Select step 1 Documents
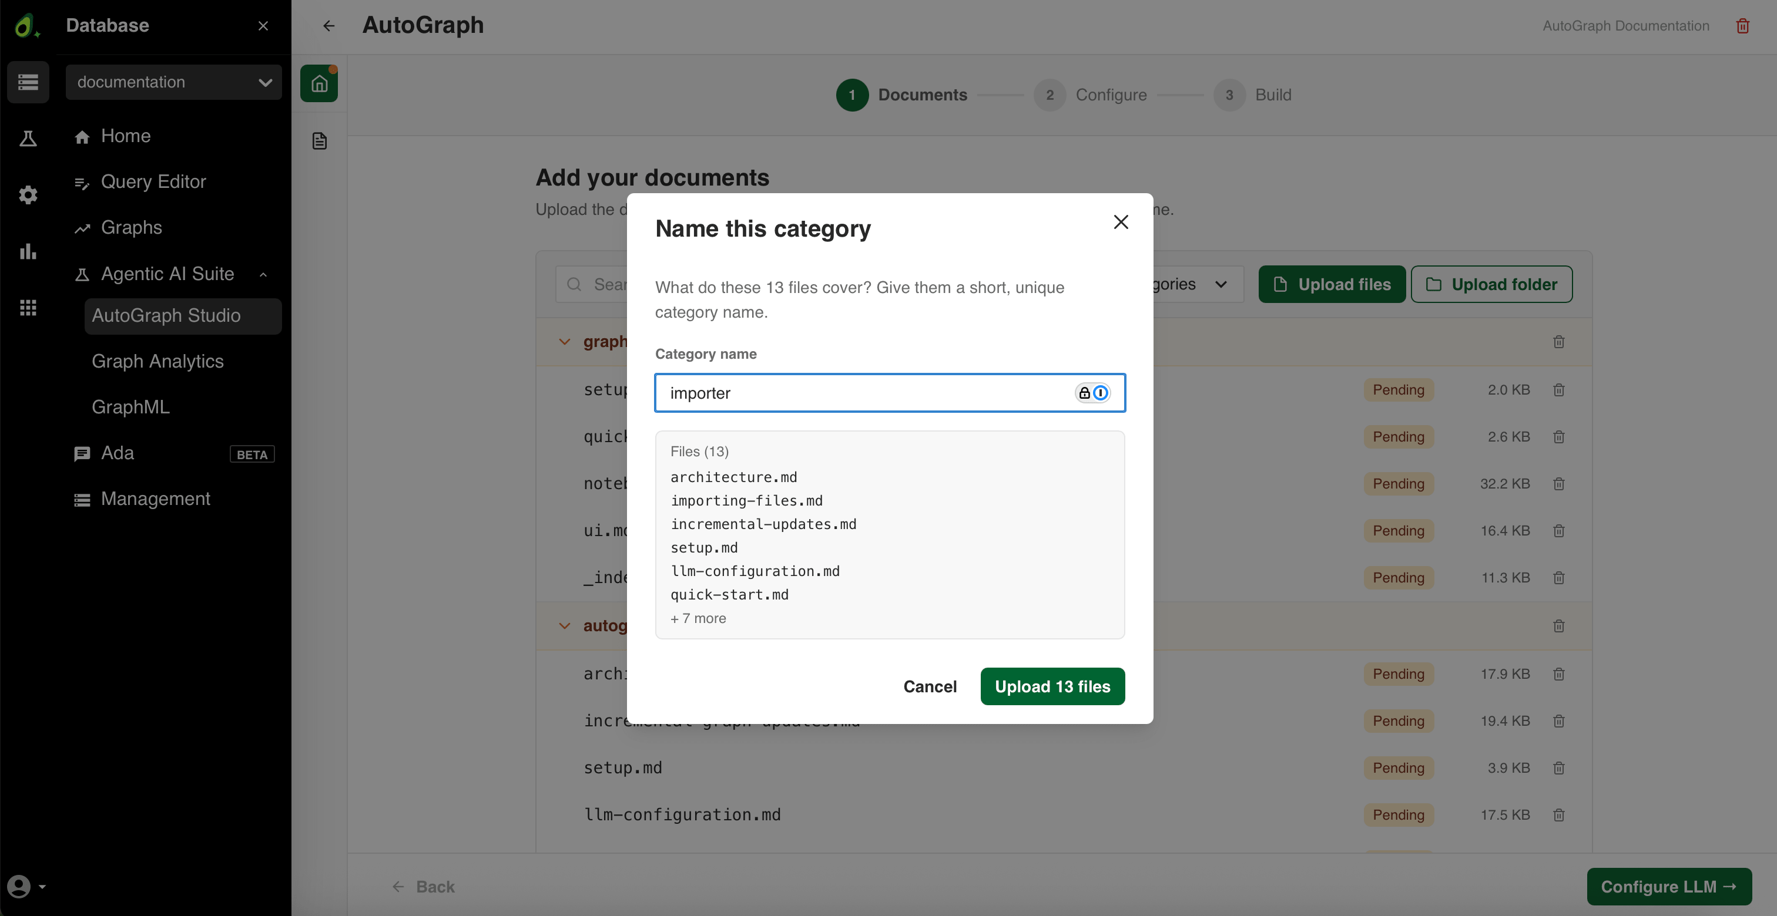This screenshot has height=916, width=1777. point(901,95)
